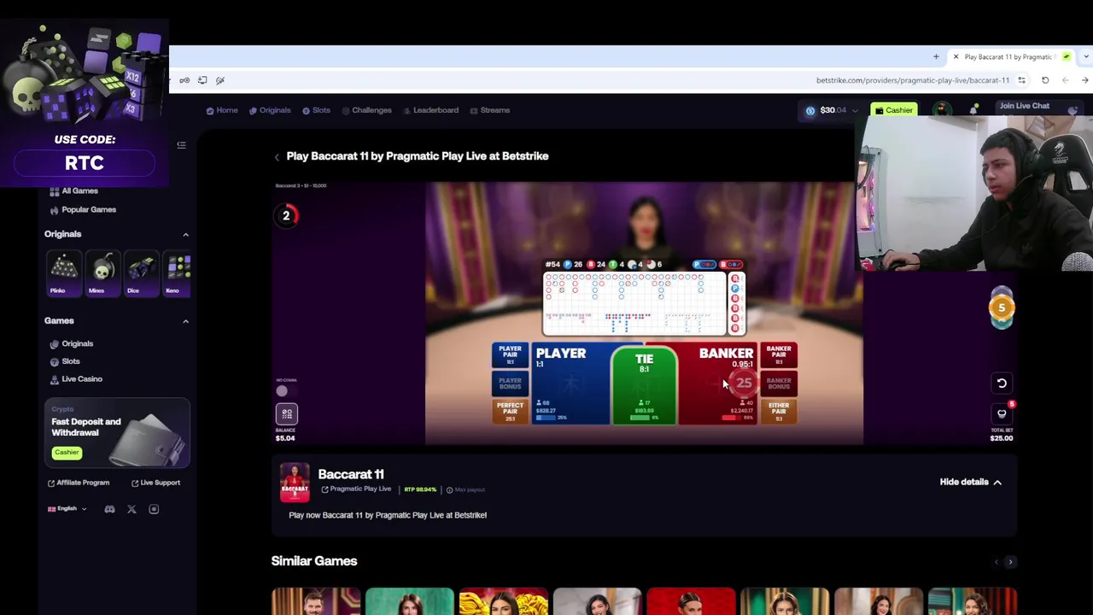Click the wallet coin icon beside $30.04
This screenshot has width=1093, height=615.
point(810,110)
